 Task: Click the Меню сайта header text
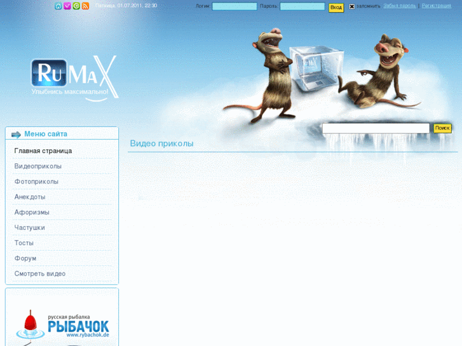46,134
